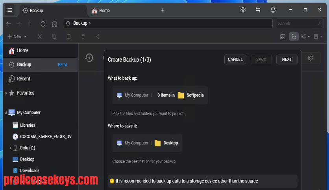Click the Copy icon
This screenshot has width=329, height=190.
(x=54, y=37)
